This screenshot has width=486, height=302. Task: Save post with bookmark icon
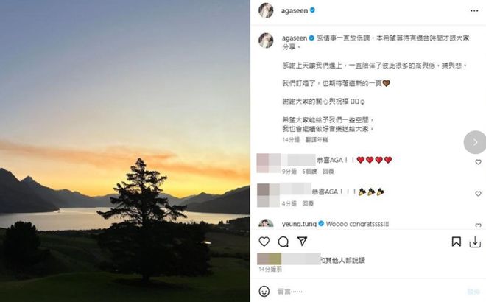click(x=457, y=242)
